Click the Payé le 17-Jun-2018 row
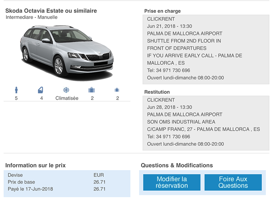 (67, 189)
